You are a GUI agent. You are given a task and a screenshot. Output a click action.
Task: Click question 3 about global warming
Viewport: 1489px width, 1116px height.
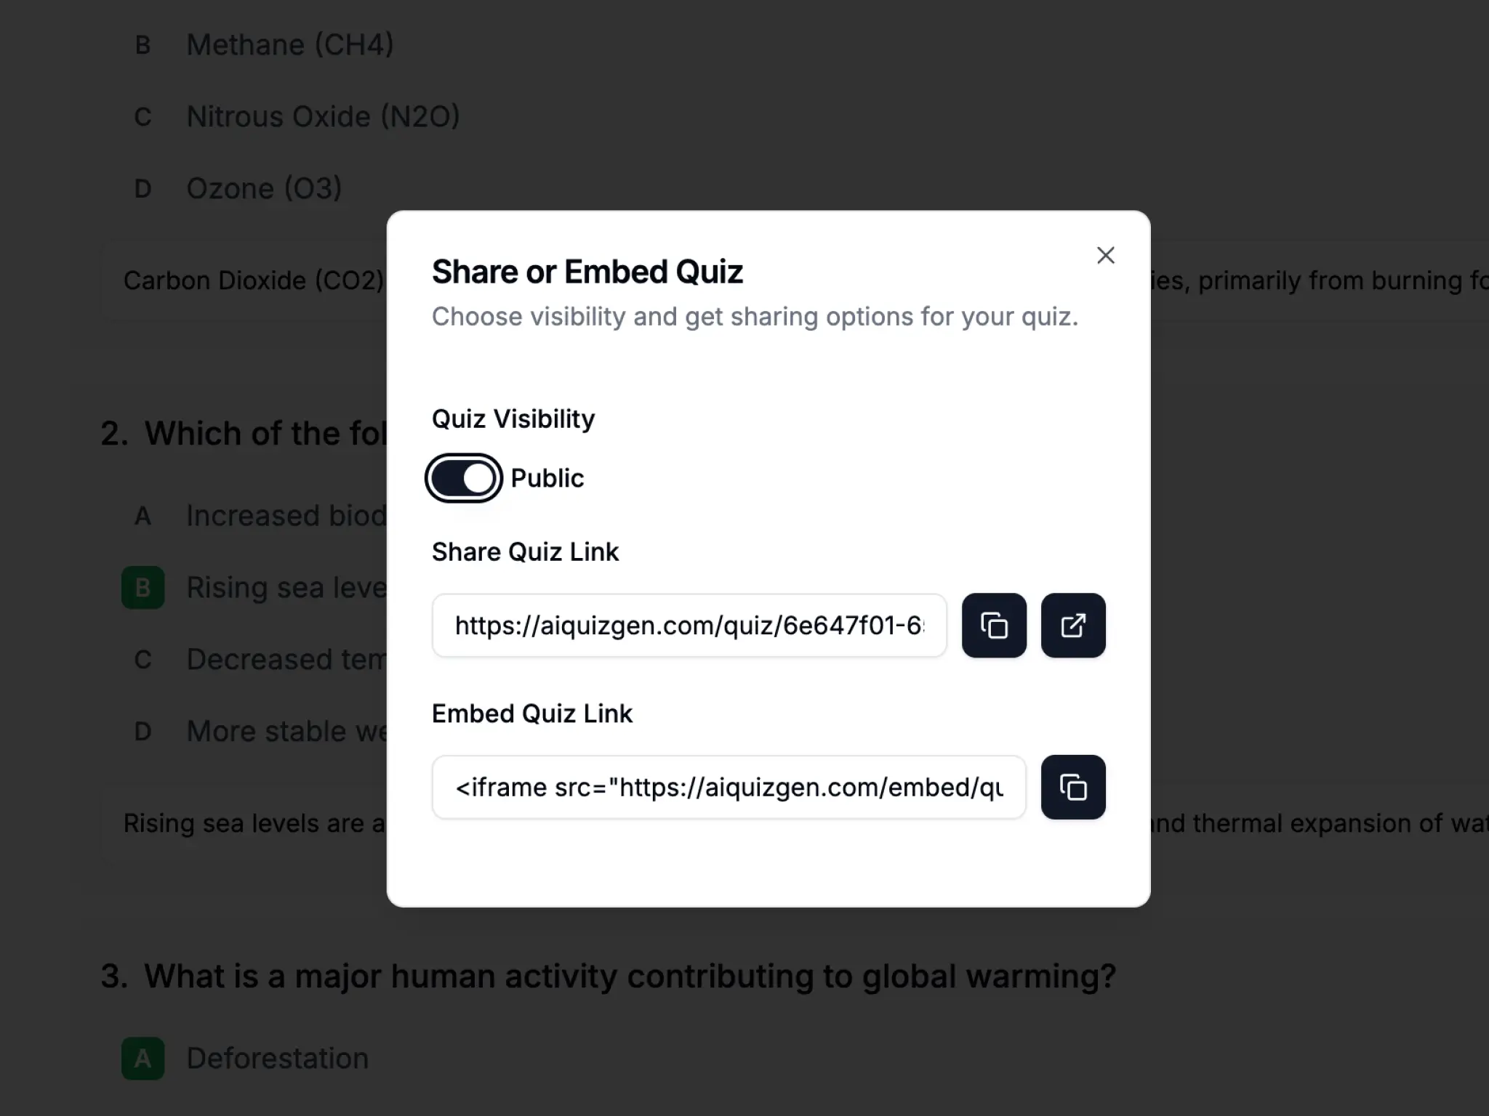(x=609, y=976)
